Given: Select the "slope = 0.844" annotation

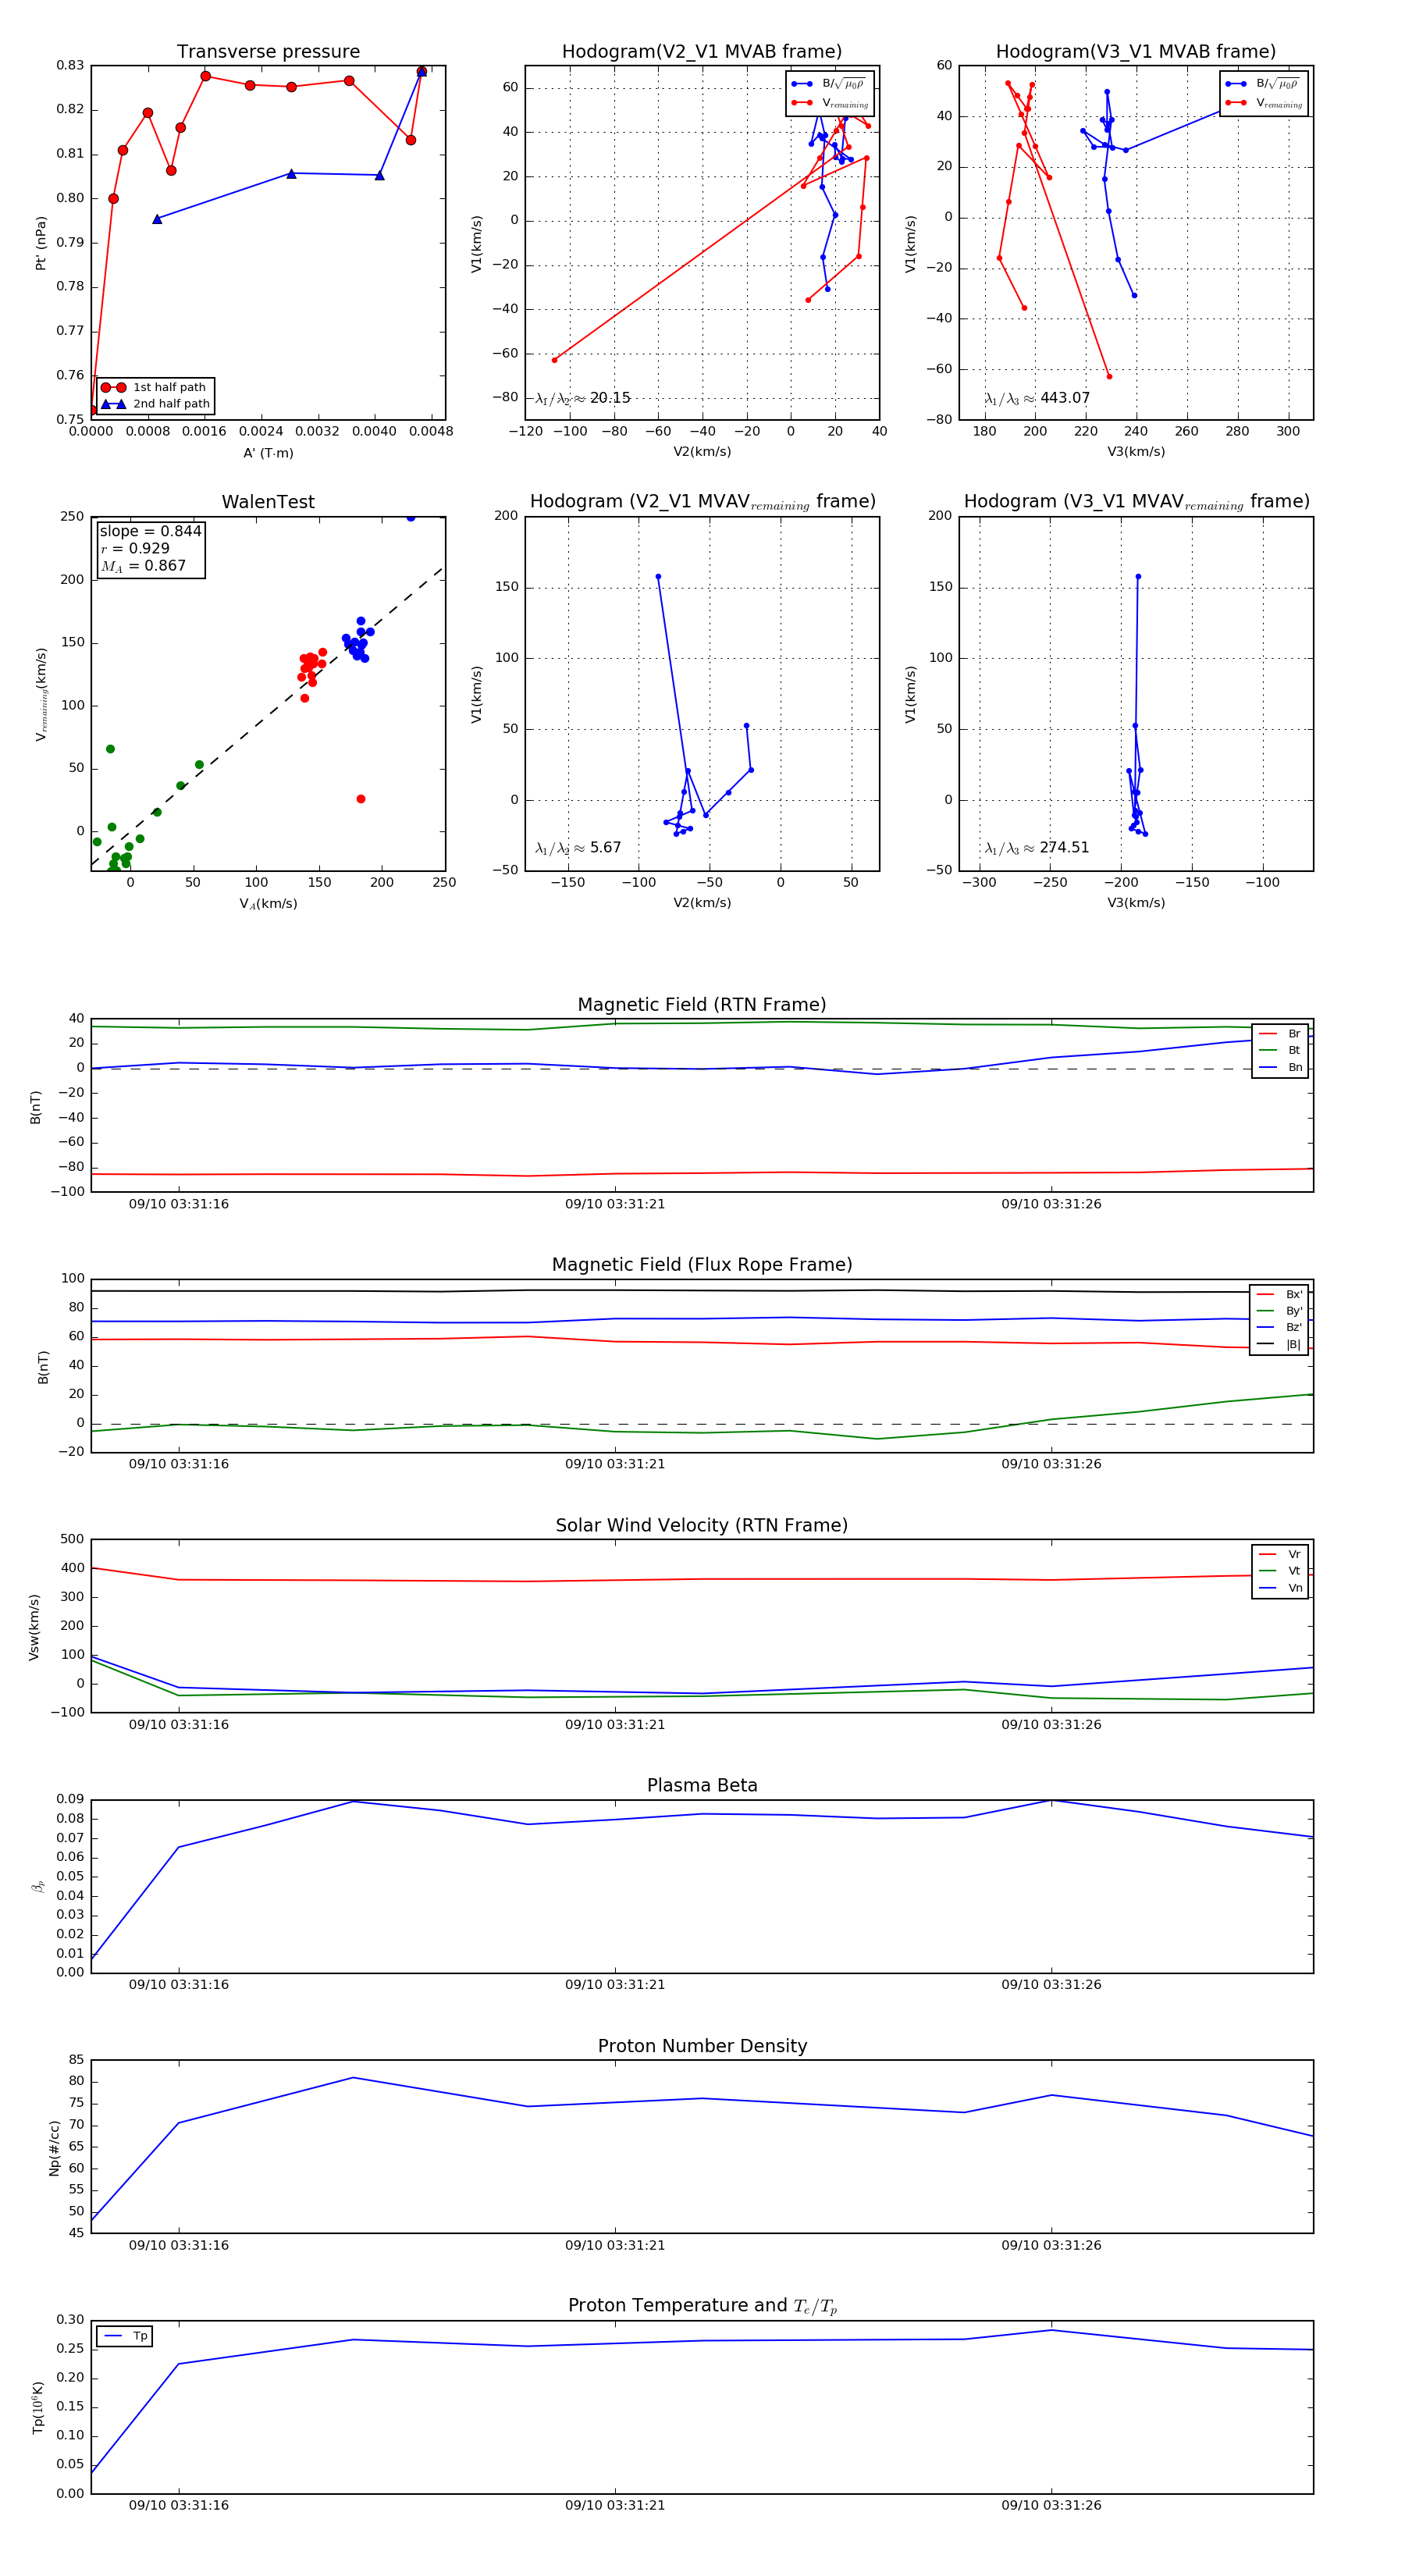Looking at the screenshot, I should 150,531.
